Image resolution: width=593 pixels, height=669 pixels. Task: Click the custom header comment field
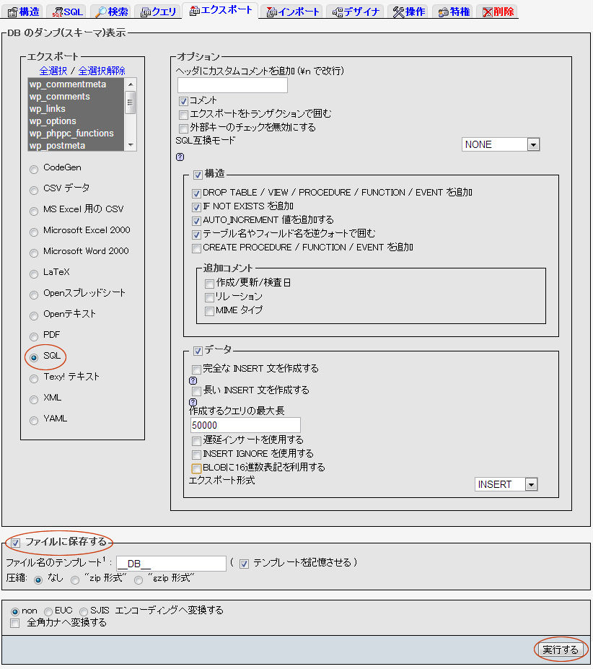tap(232, 85)
